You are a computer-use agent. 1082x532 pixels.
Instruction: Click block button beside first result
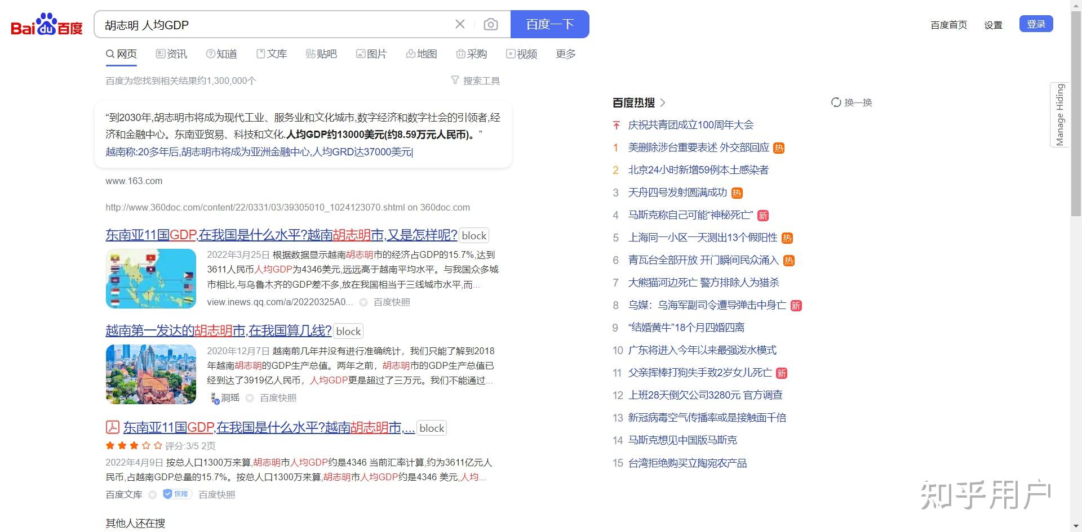click(474, 236)
